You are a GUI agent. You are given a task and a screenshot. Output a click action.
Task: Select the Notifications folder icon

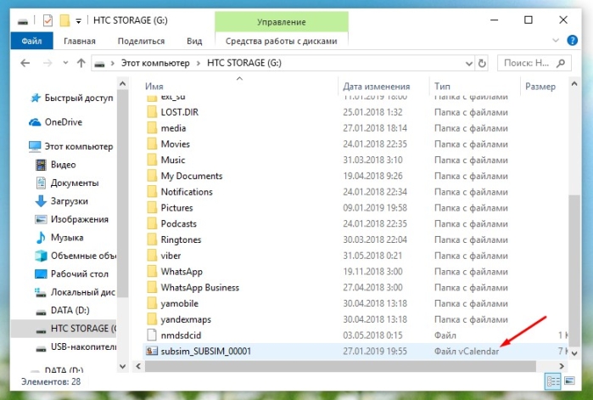coord(152,192)
